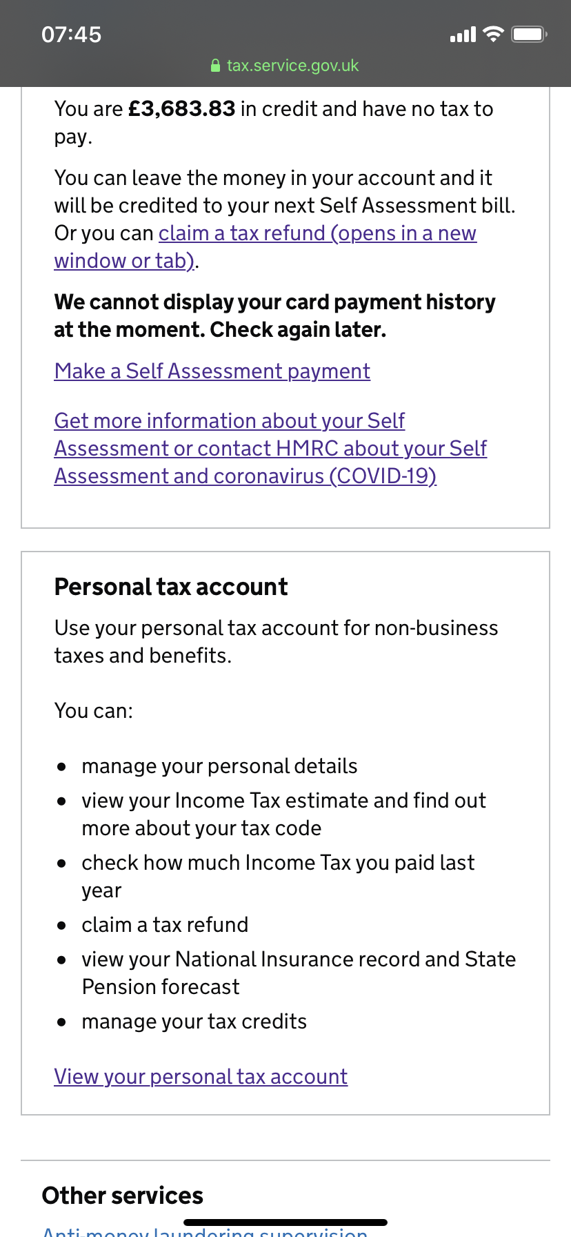The width and height of the screenshot is (571, 1237).
Task: Tap the padlock icon in address bar
Action: [x=215, y=66]
